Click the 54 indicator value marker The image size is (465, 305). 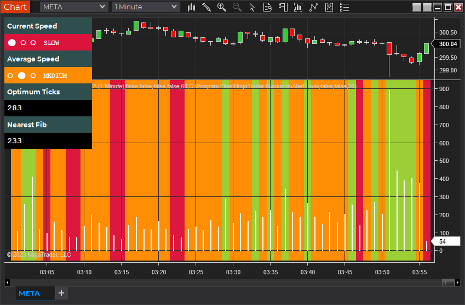tap(445, 241)
